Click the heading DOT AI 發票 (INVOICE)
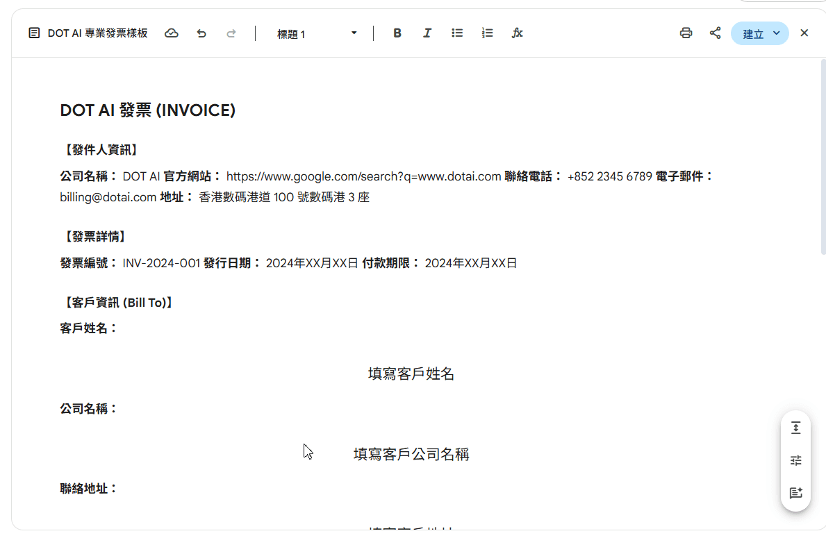Screen dimensions: 826x538 point(147,110)
